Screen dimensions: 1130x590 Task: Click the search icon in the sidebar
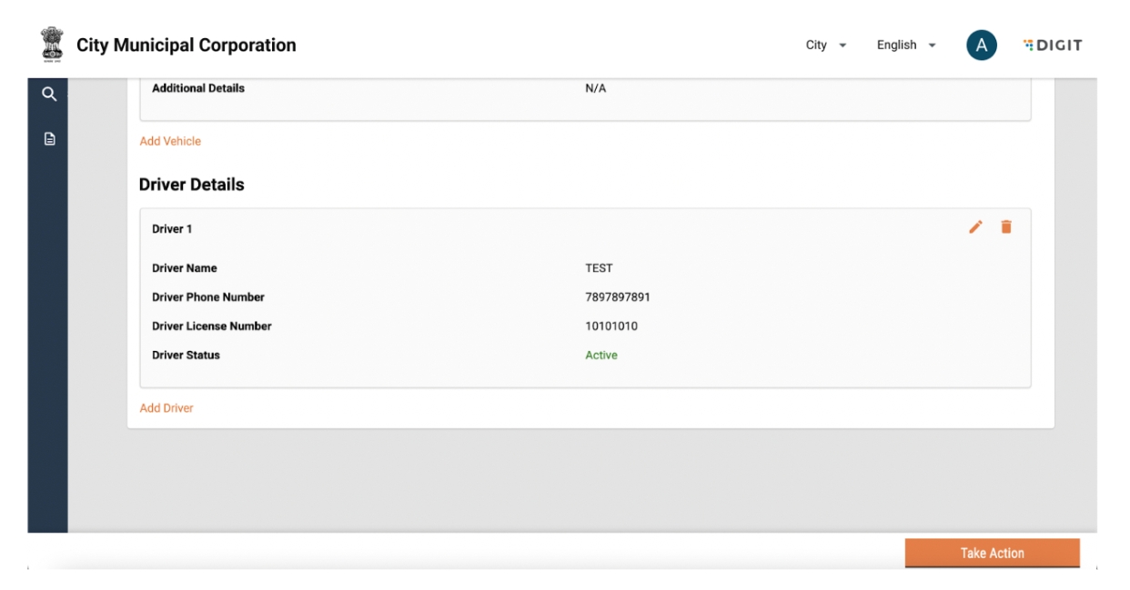click(49, 94)
